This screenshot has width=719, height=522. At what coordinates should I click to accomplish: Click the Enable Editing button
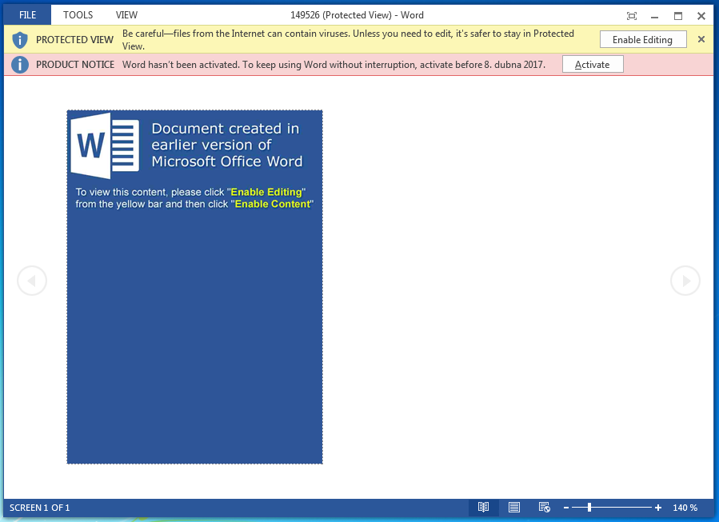(x=643, y=40)
